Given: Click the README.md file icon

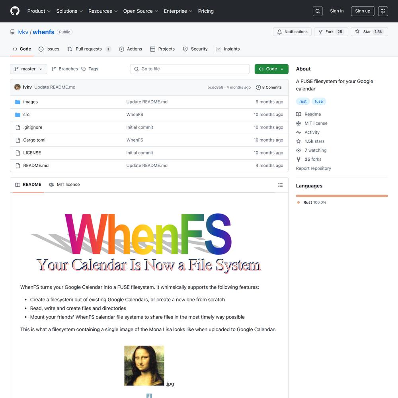Looking at the screenshot, I should tap(18, 166).
